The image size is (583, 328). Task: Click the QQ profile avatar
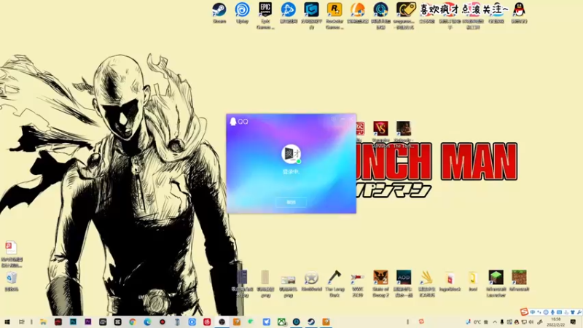pyautogui.click(x=291, y=154)
